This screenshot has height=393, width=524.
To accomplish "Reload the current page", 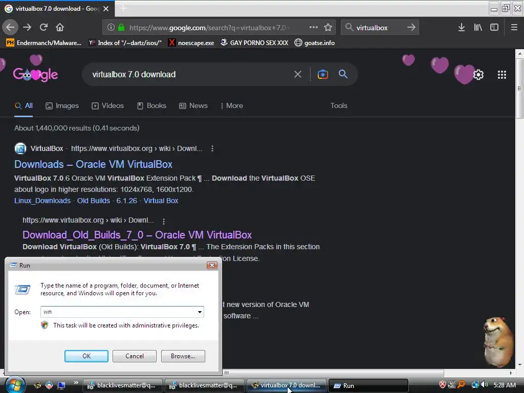I will coord(44,28).
